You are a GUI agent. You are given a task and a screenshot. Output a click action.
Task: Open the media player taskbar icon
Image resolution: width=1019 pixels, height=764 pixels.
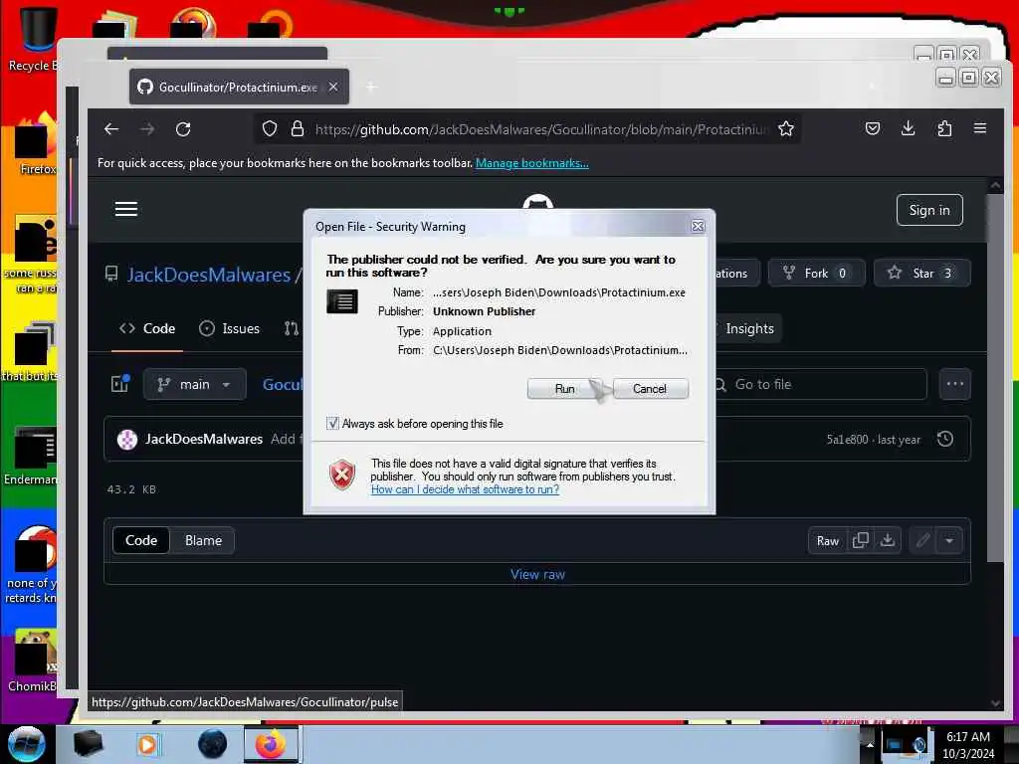[x=147, y=744]
